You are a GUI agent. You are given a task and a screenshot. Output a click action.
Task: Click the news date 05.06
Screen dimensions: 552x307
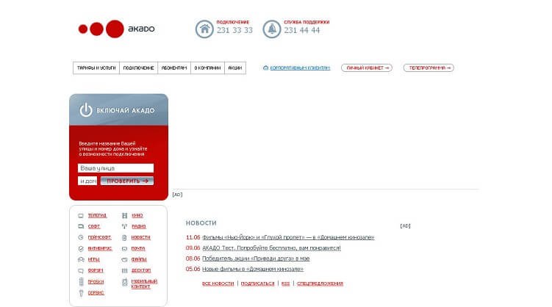click(x=193, y=269)
